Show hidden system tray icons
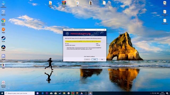The height and width of the screenshot is (95, 170). click(x=151, y=93)
